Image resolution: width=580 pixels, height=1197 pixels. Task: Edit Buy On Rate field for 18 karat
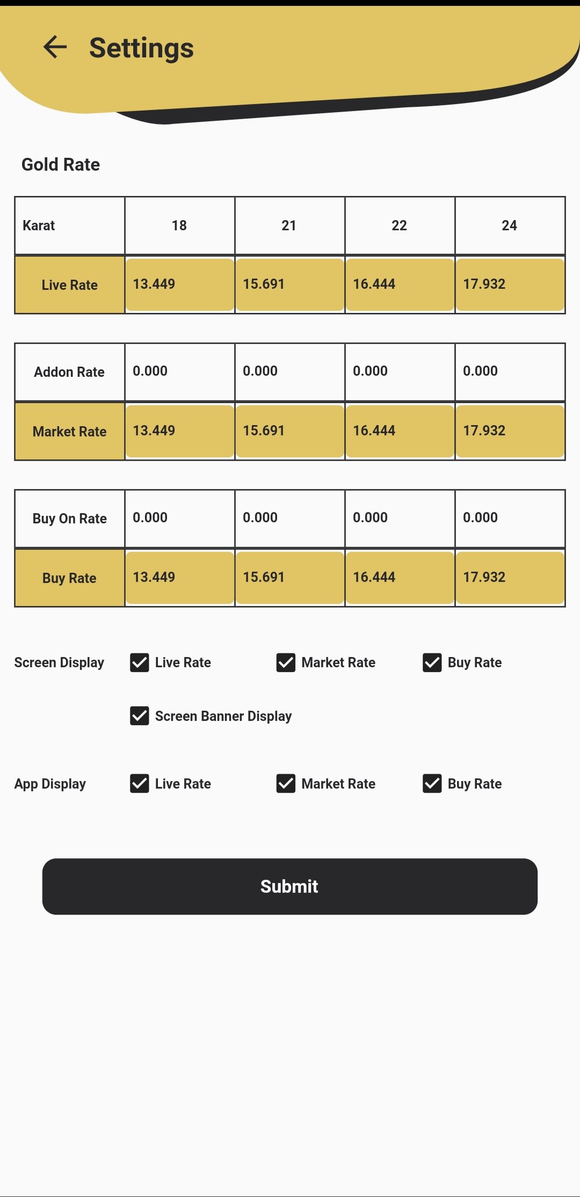pyautogui.click(x=179, y=518)
